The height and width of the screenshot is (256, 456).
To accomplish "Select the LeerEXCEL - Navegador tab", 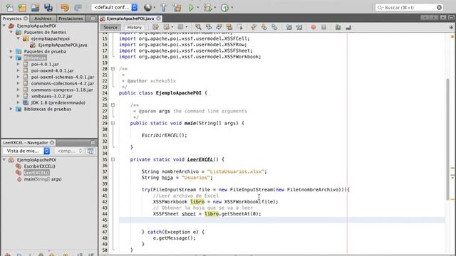I will click(28, 142).
